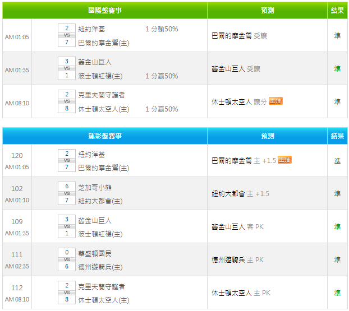Viewport: 349px width, 311px height.
Task: Select 紐約洋基 in the 國際盤 table
Action: pos(91,29)
